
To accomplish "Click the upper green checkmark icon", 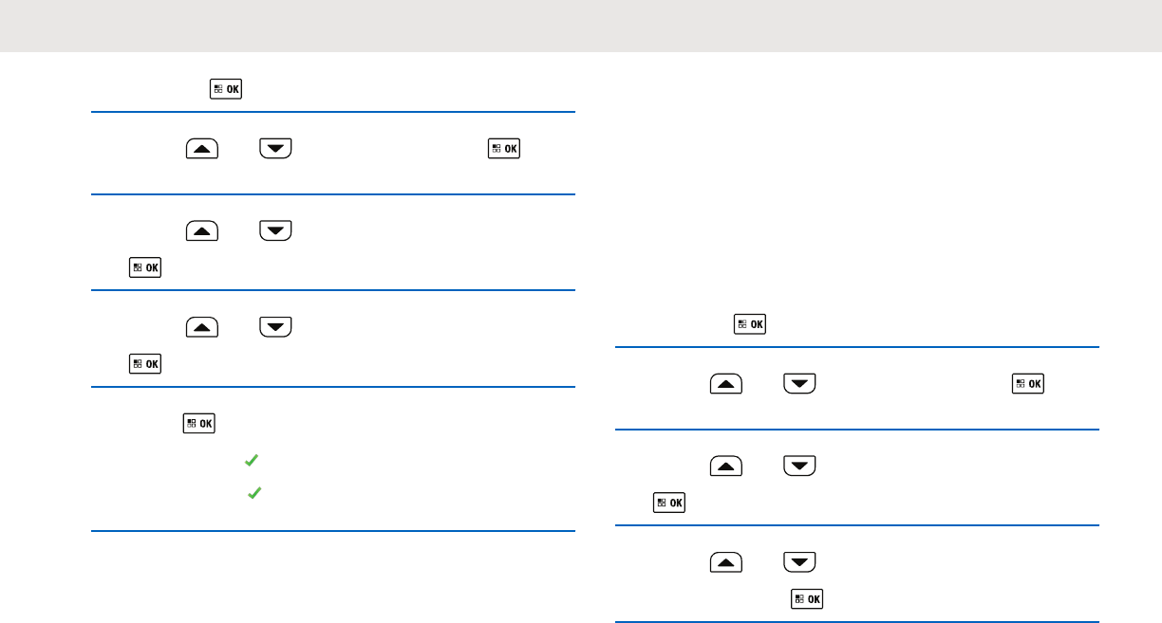I will (251, 460).
